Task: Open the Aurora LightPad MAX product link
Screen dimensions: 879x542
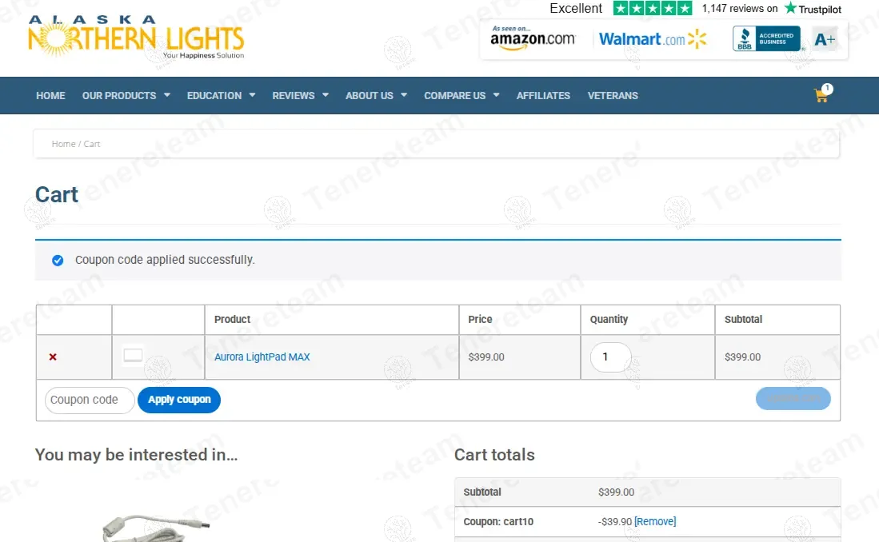Action: point(262,357)
